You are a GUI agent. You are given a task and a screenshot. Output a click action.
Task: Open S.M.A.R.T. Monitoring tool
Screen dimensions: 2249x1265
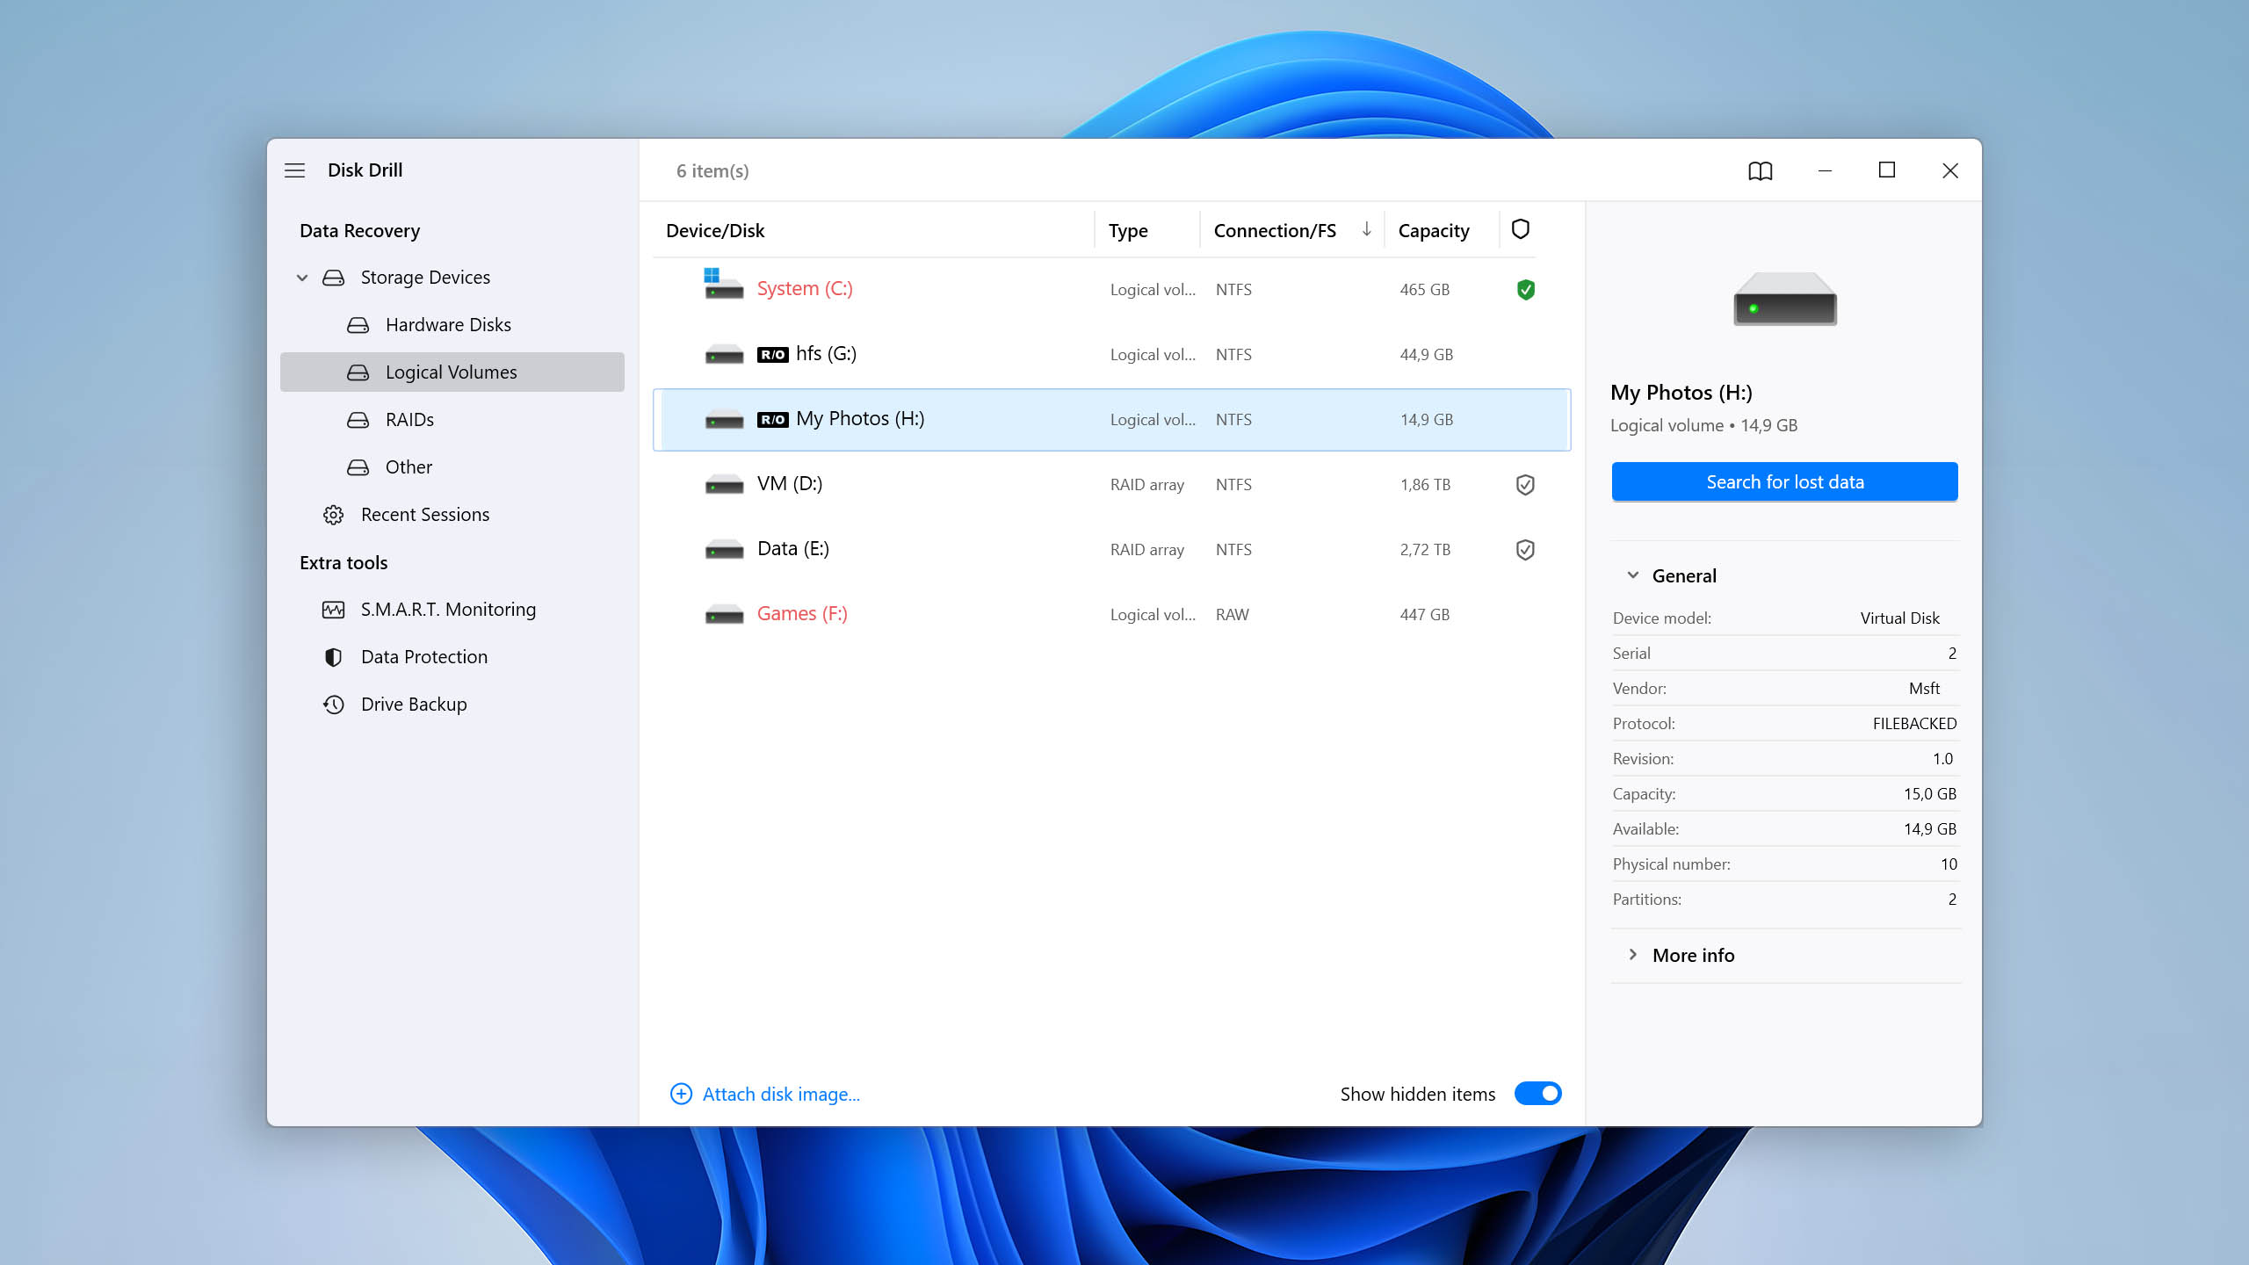(452, 610)
